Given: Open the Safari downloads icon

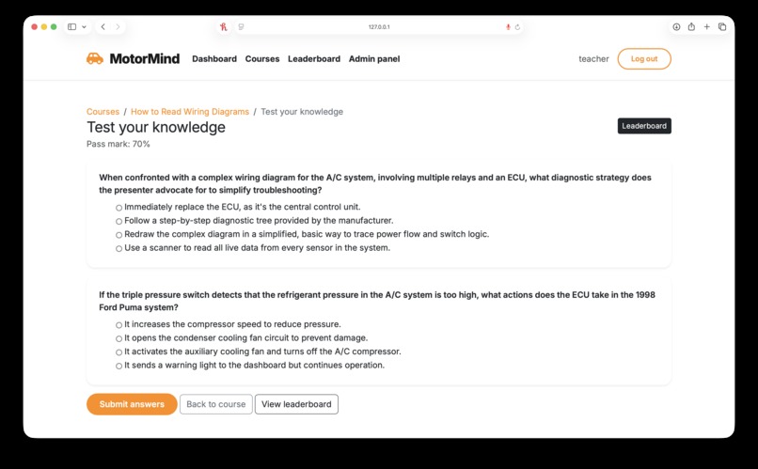Looking at the screenshot, I should [676, 27].
